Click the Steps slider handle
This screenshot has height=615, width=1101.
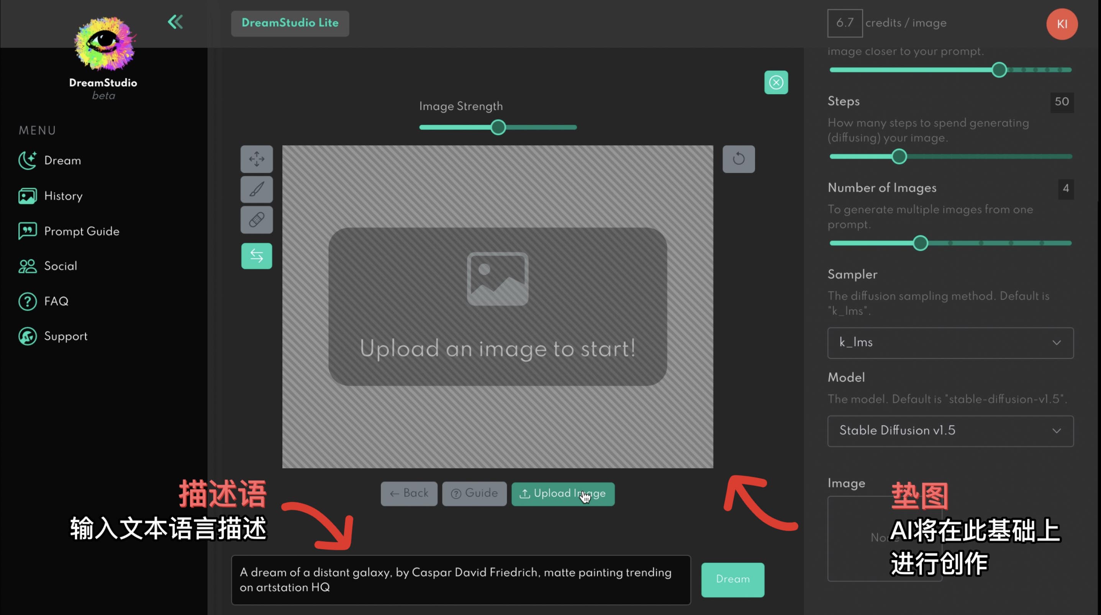point(899,156)
